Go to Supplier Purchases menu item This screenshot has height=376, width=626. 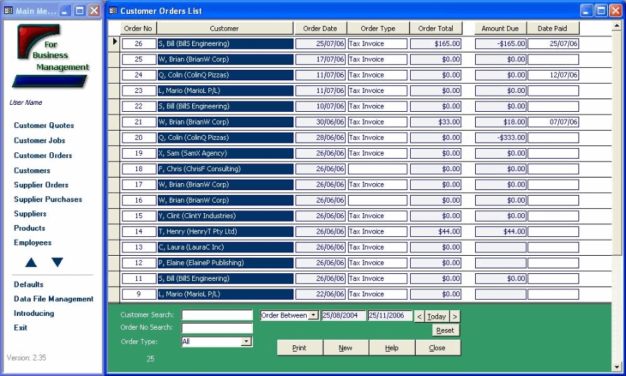(48, 199)
